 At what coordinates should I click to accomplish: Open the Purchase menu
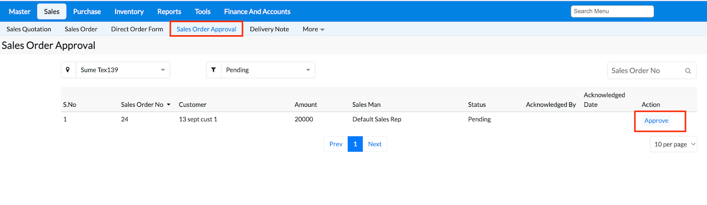87,12
